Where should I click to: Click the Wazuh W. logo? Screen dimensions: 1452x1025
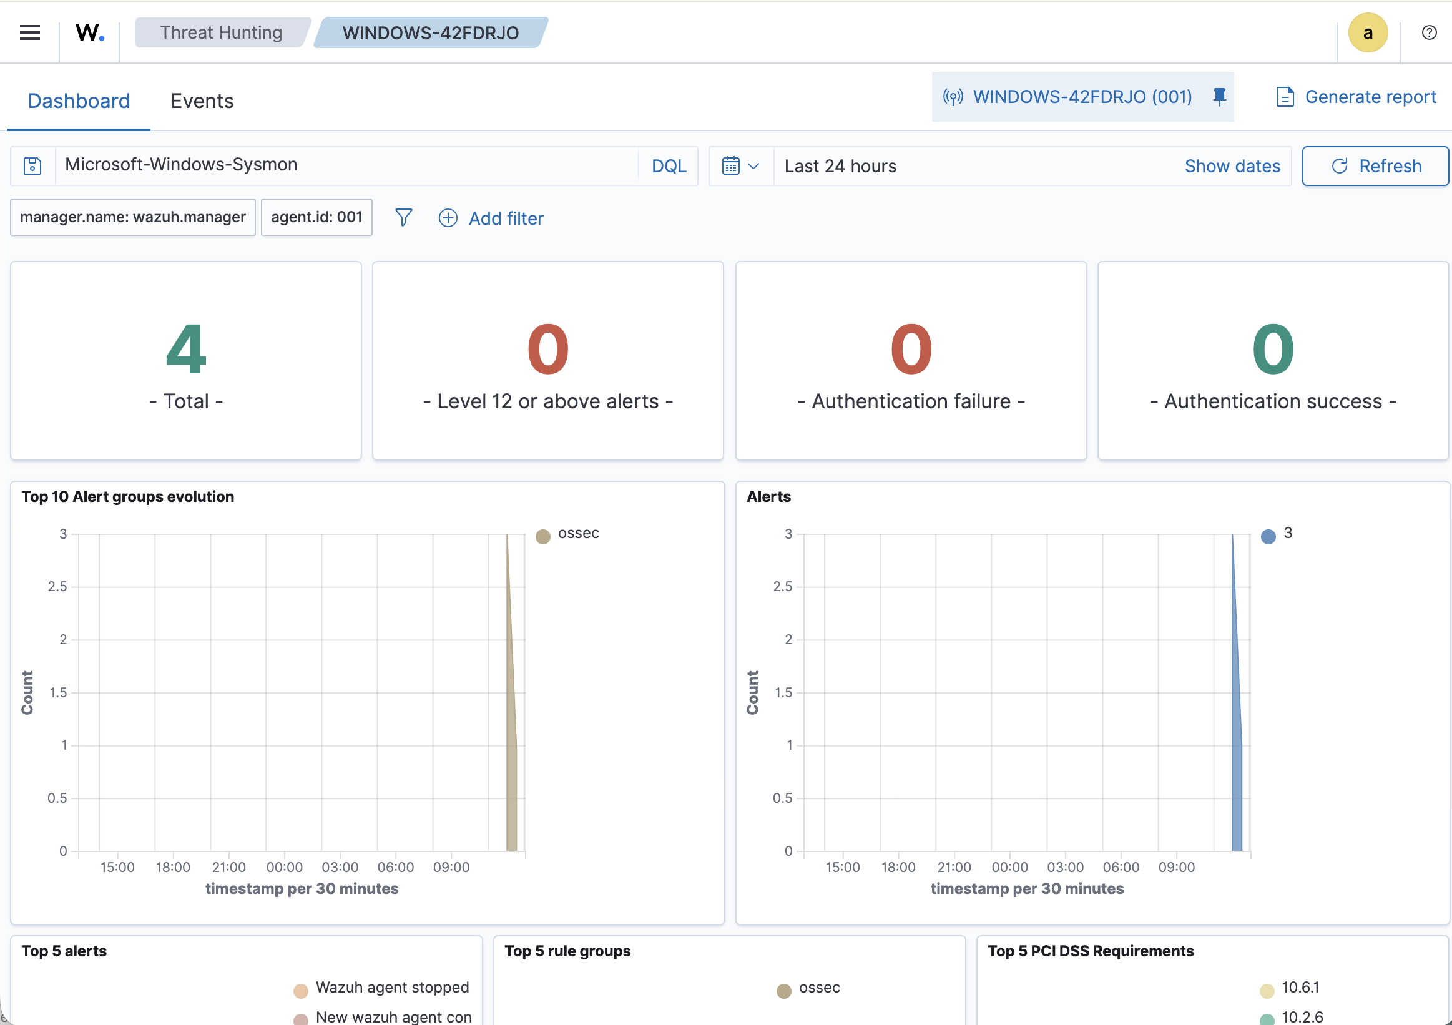[x=89, y=32]
